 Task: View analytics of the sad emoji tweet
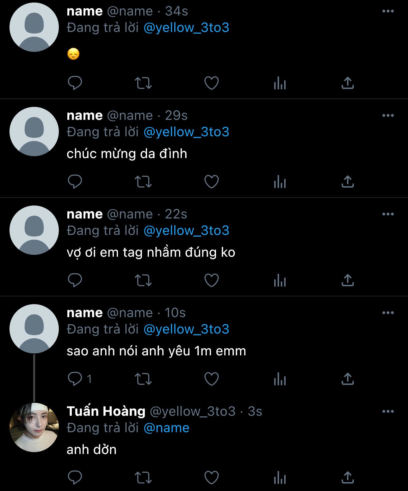[x=280, y=83]
